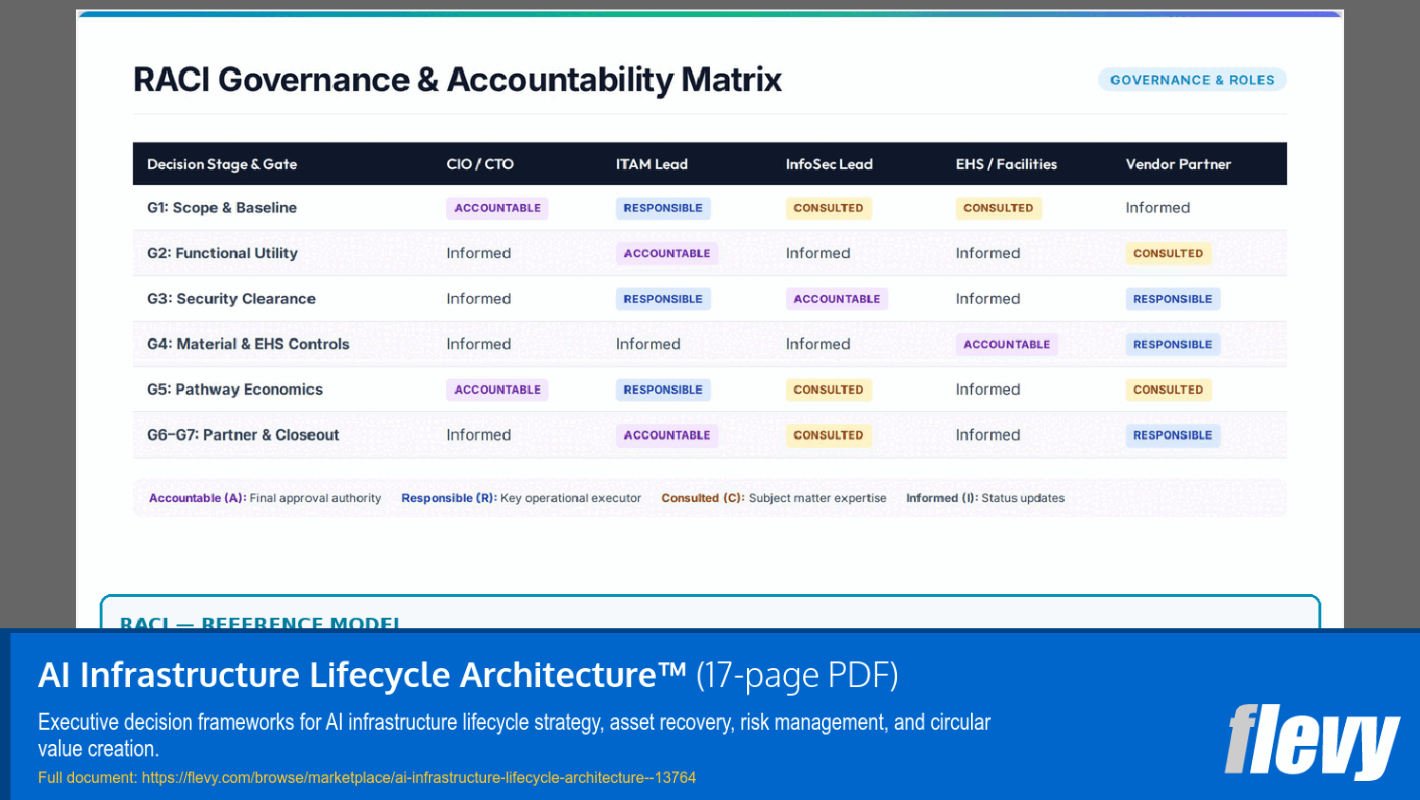The height and width of the screenshot is (800, 1420).
Task: Click G1 row ACCOUNTABLE tag under CIO / CTO
Action: click(x=497, y=208)
